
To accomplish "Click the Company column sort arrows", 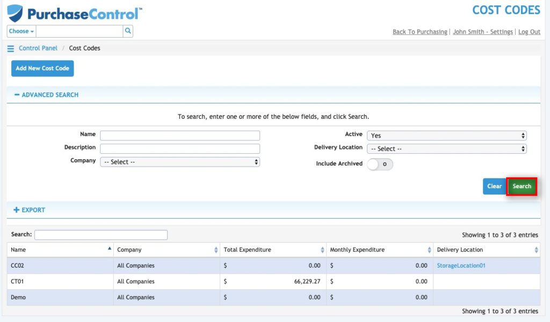I will click(216, 249).
